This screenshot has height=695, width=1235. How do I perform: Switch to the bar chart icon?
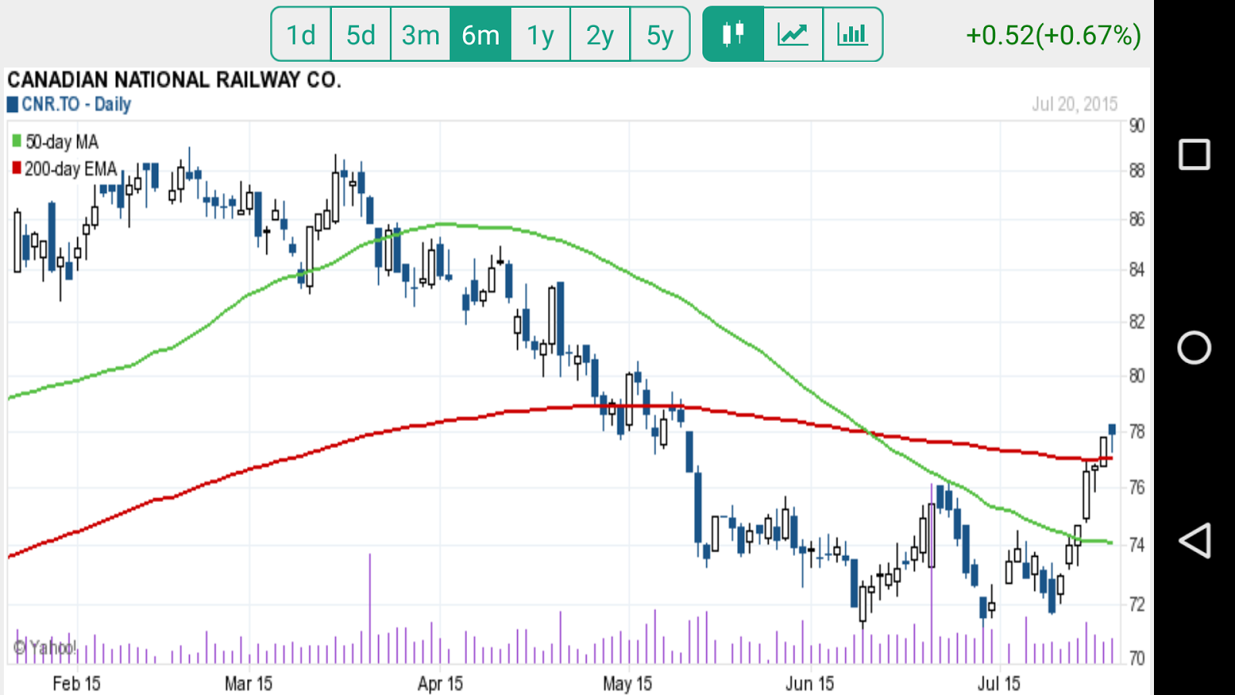pos(853,34)
